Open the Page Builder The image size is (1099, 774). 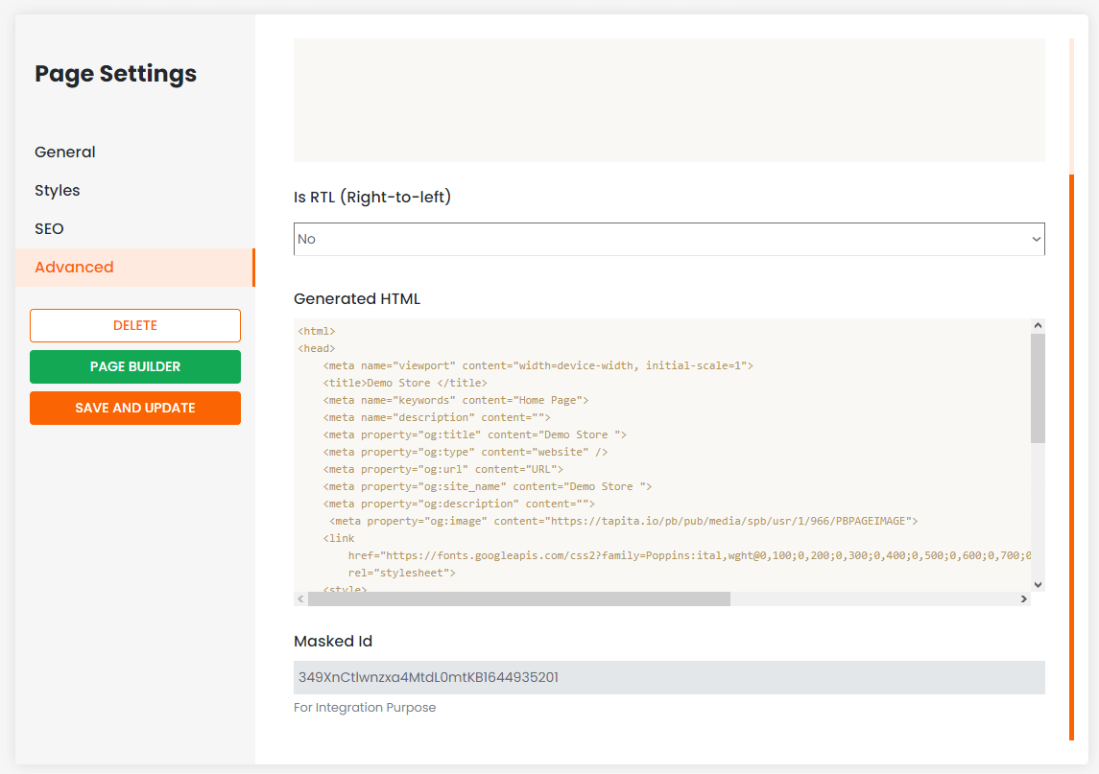135,366
